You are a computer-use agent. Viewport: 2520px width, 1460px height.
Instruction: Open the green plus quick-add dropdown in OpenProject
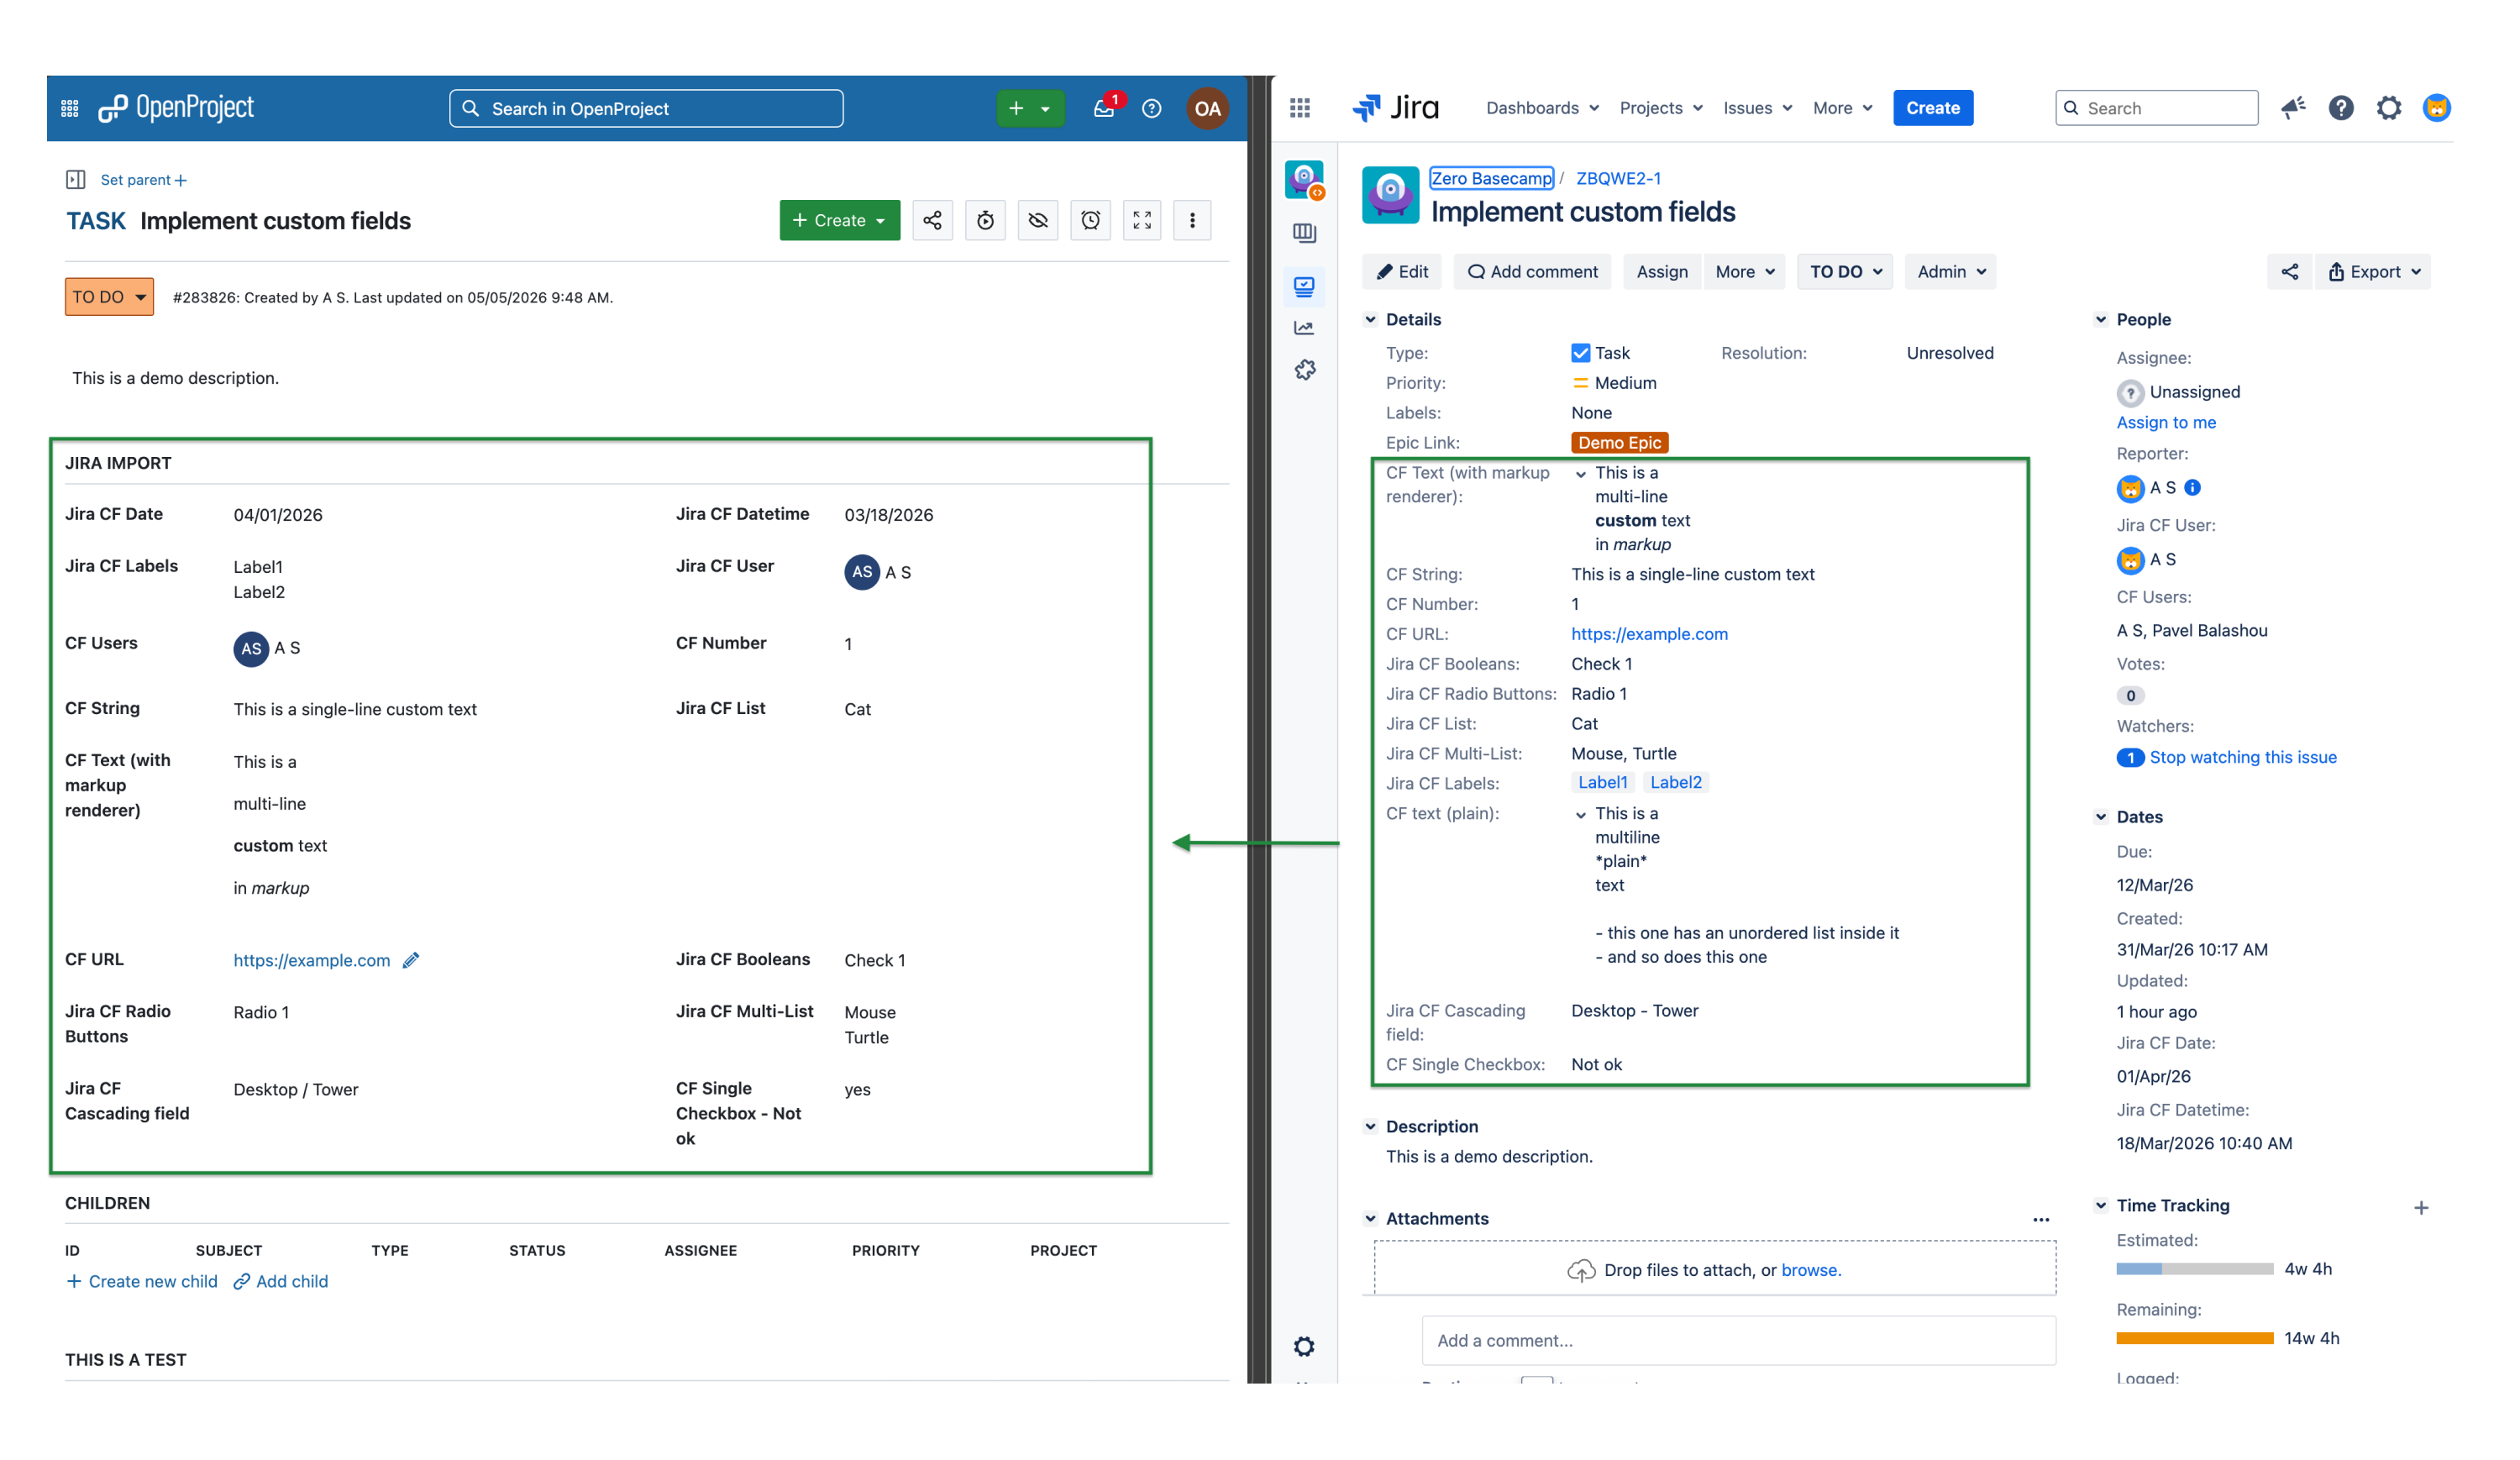pos(1030,108)
